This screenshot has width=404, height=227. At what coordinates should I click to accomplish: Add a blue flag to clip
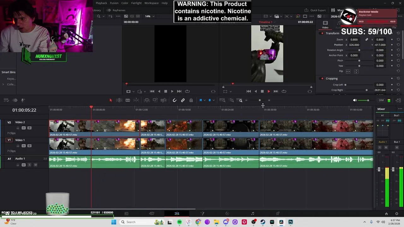coord(200,100)
